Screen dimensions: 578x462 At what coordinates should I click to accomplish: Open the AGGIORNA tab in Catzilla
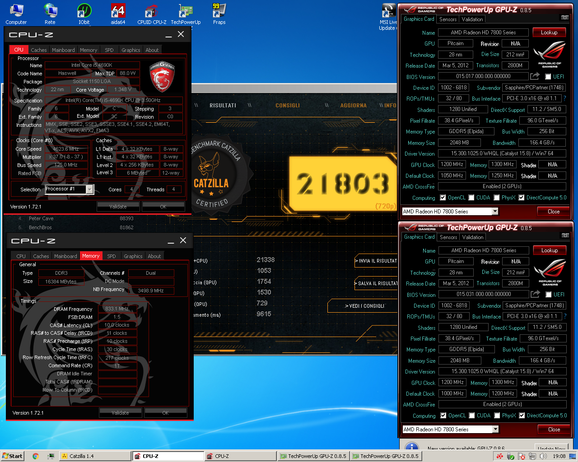354,106
